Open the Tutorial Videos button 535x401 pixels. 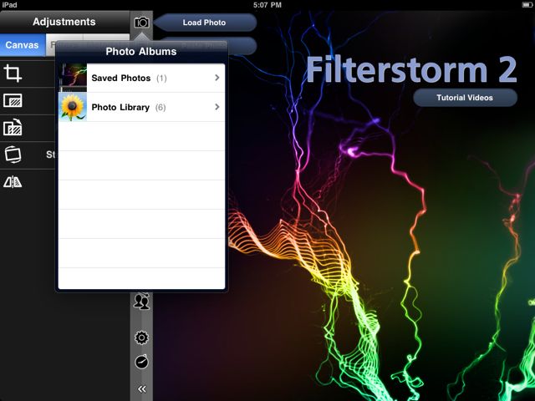coord(465,98)
